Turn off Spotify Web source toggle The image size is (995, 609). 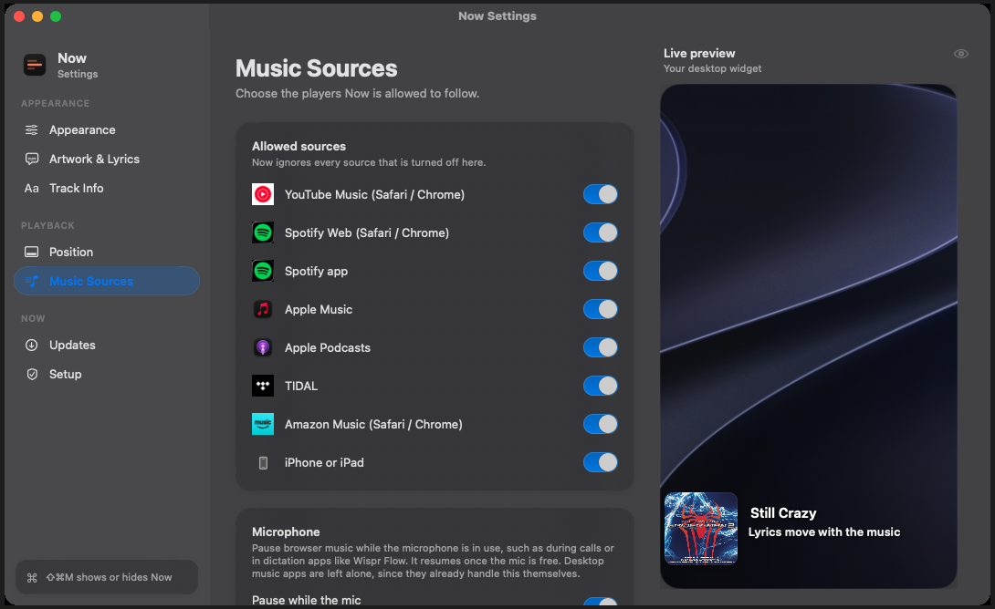click(601, 232)
